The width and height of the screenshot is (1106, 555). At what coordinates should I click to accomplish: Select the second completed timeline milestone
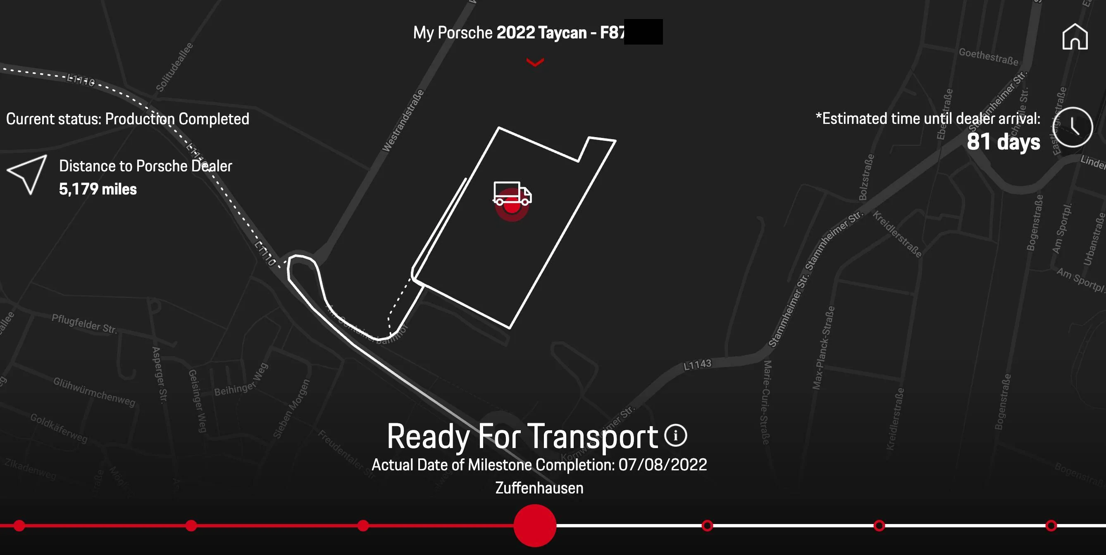(x=191, y=525)
